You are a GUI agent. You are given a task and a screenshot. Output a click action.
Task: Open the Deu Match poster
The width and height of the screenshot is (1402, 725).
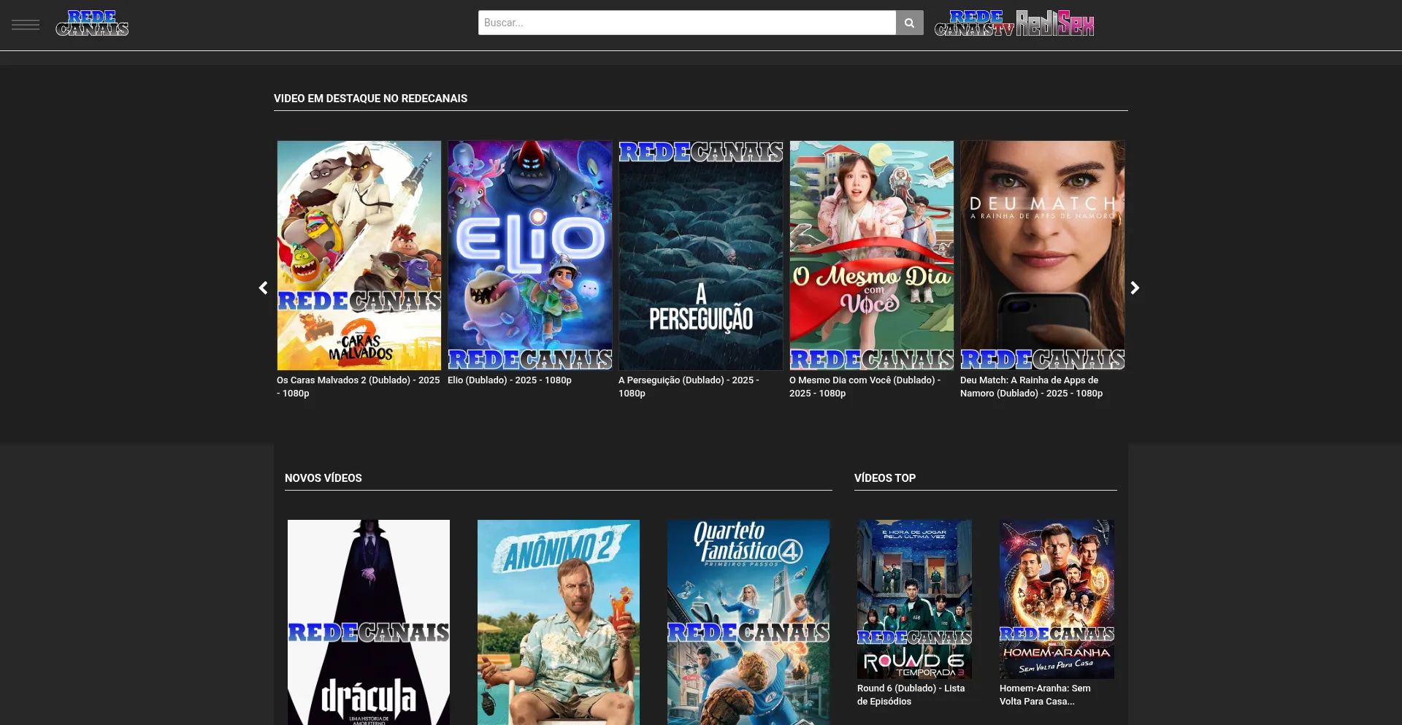(x=1043, y=255)
